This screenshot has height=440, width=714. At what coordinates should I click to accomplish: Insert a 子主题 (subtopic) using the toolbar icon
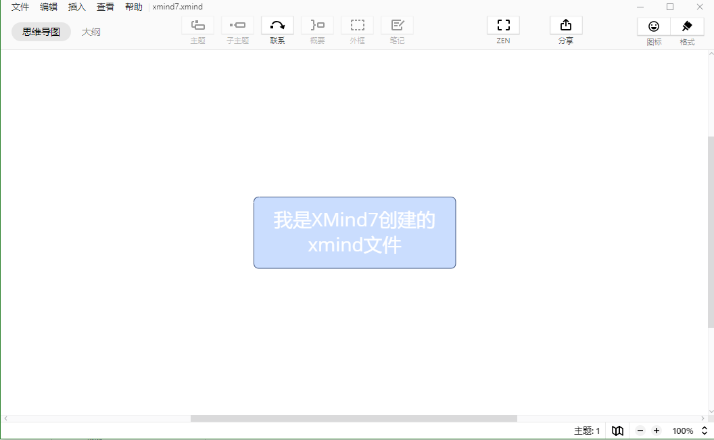point(237,30)
